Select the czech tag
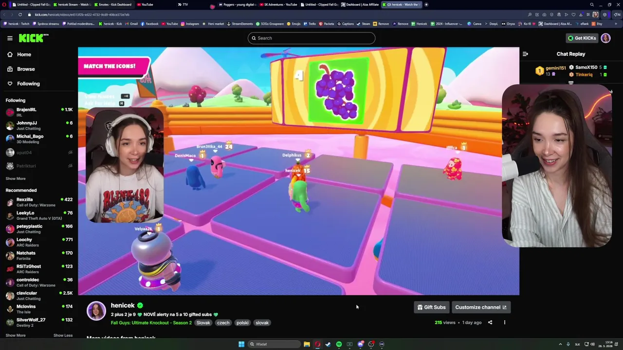 point(223,323)
